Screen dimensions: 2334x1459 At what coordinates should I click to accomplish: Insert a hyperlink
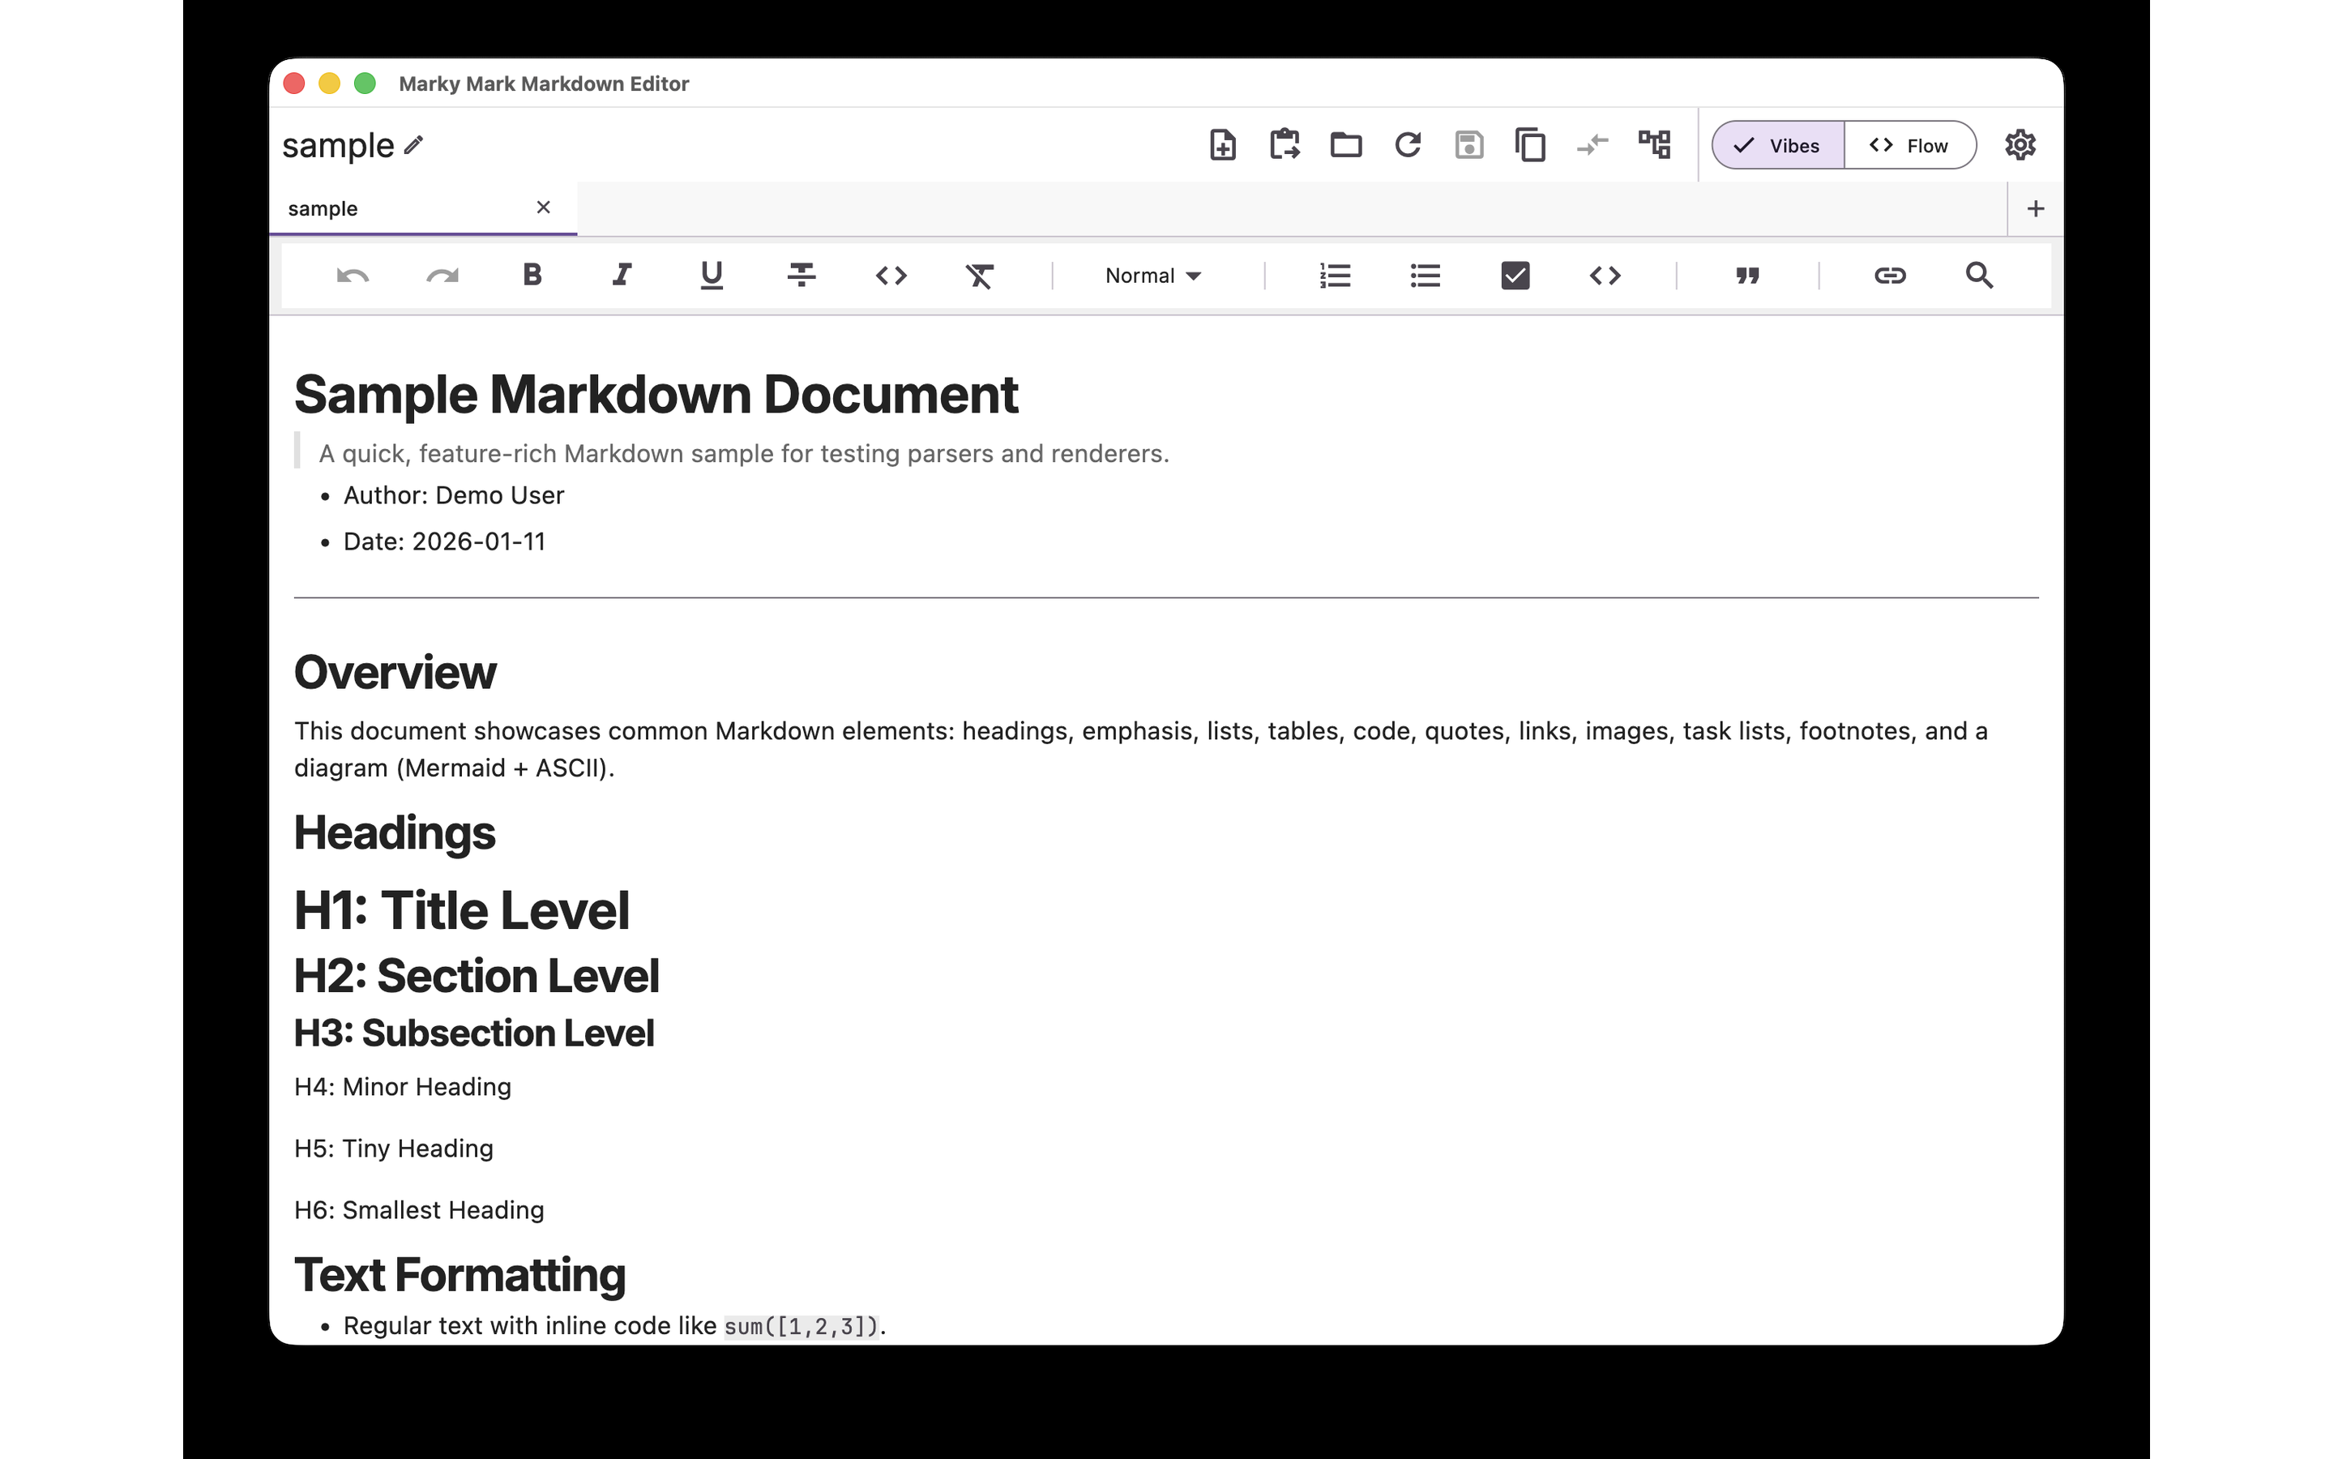point(1889,276)
